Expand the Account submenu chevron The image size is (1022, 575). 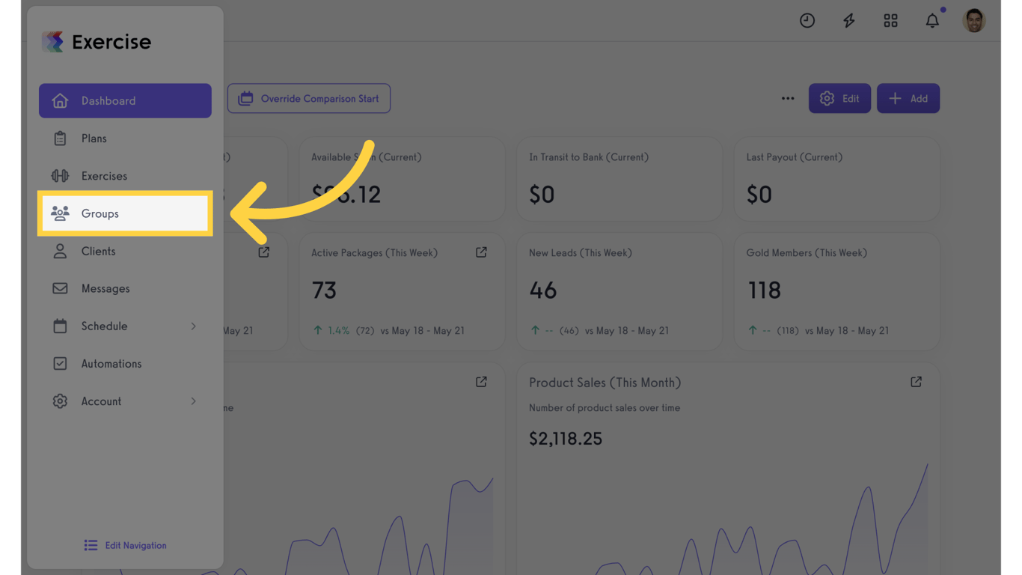pyautogui.click(x=193, y=401)
